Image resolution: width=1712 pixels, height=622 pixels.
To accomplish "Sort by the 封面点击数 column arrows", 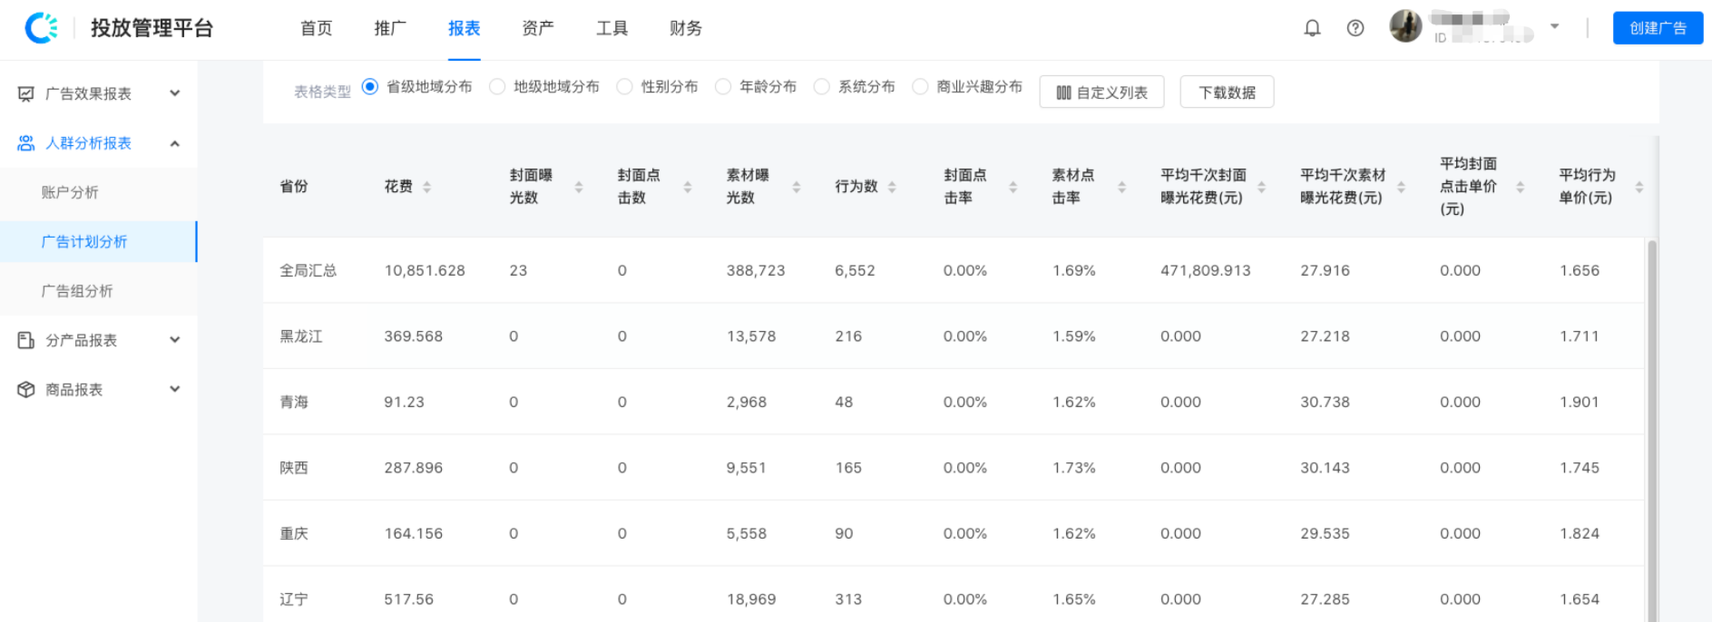I will click(x=688, y=187).
